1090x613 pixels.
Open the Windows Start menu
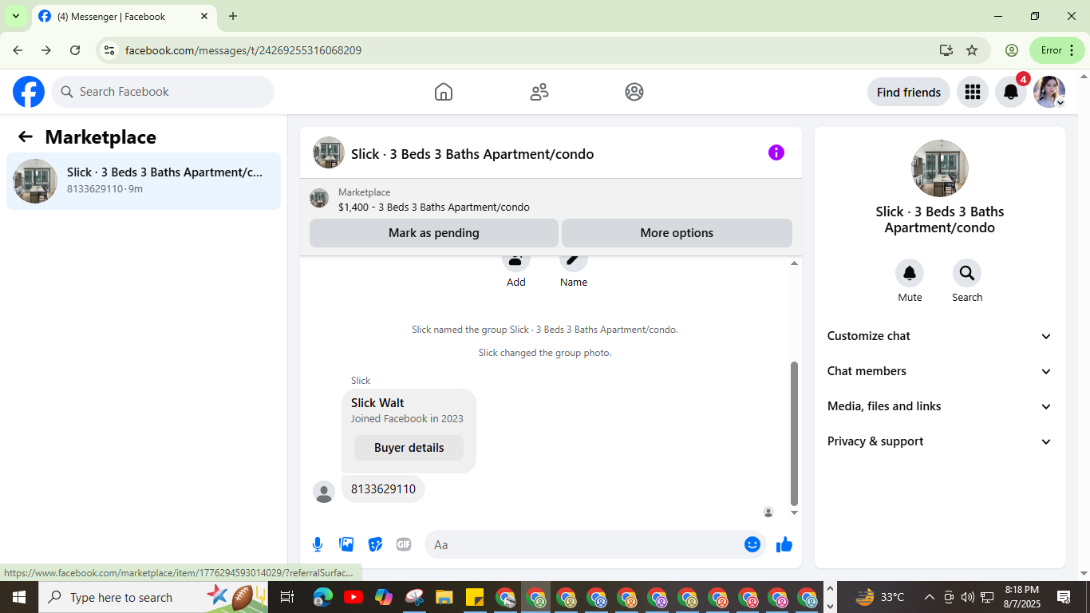tap(19, 597)
